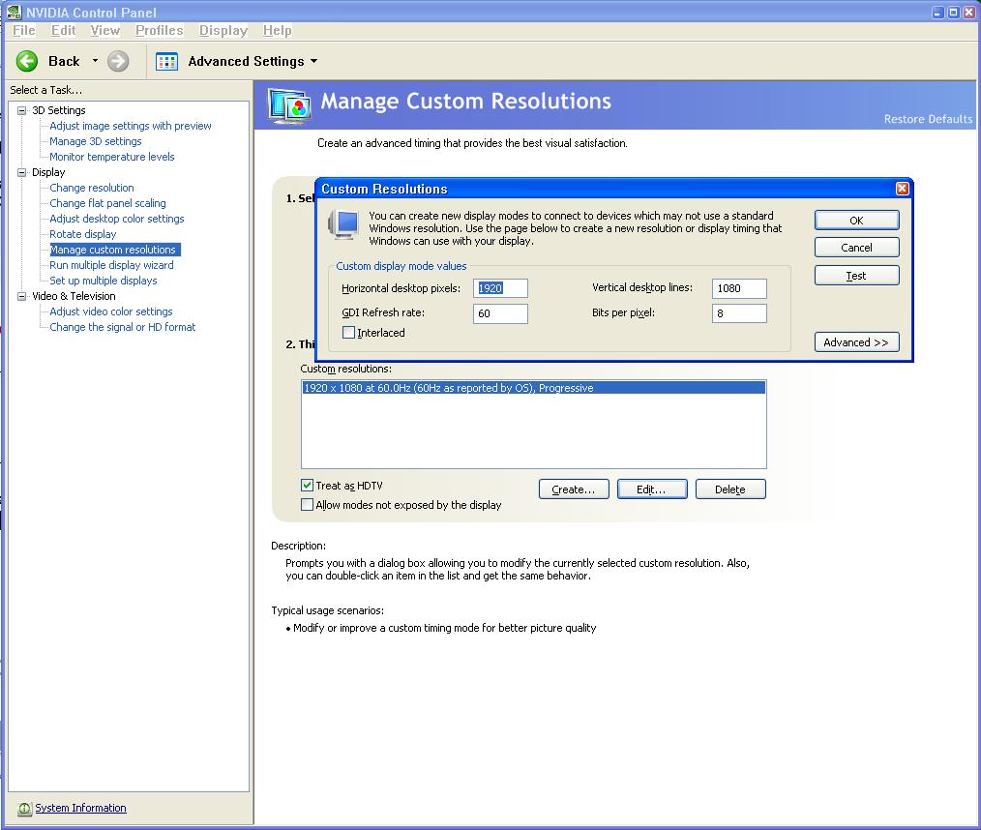Screen dimensions: 981x830
Task: Confirm with the OK button
Action: click(x=856, y=221)
